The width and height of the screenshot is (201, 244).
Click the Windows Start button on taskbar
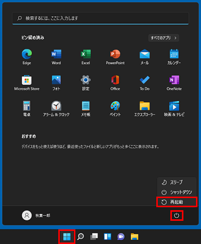point(67,237)
